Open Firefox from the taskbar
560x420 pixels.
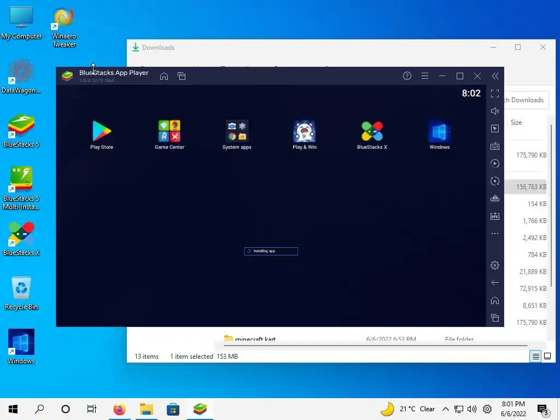(x=120, y=409)
